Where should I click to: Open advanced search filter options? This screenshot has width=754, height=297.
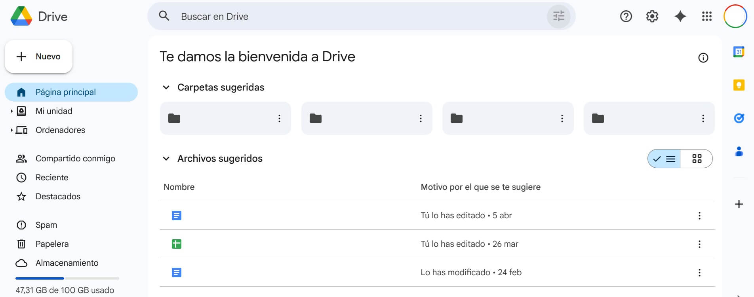558,16
